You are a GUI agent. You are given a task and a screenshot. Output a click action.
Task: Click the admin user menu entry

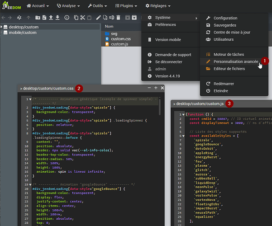click(171, 69)
